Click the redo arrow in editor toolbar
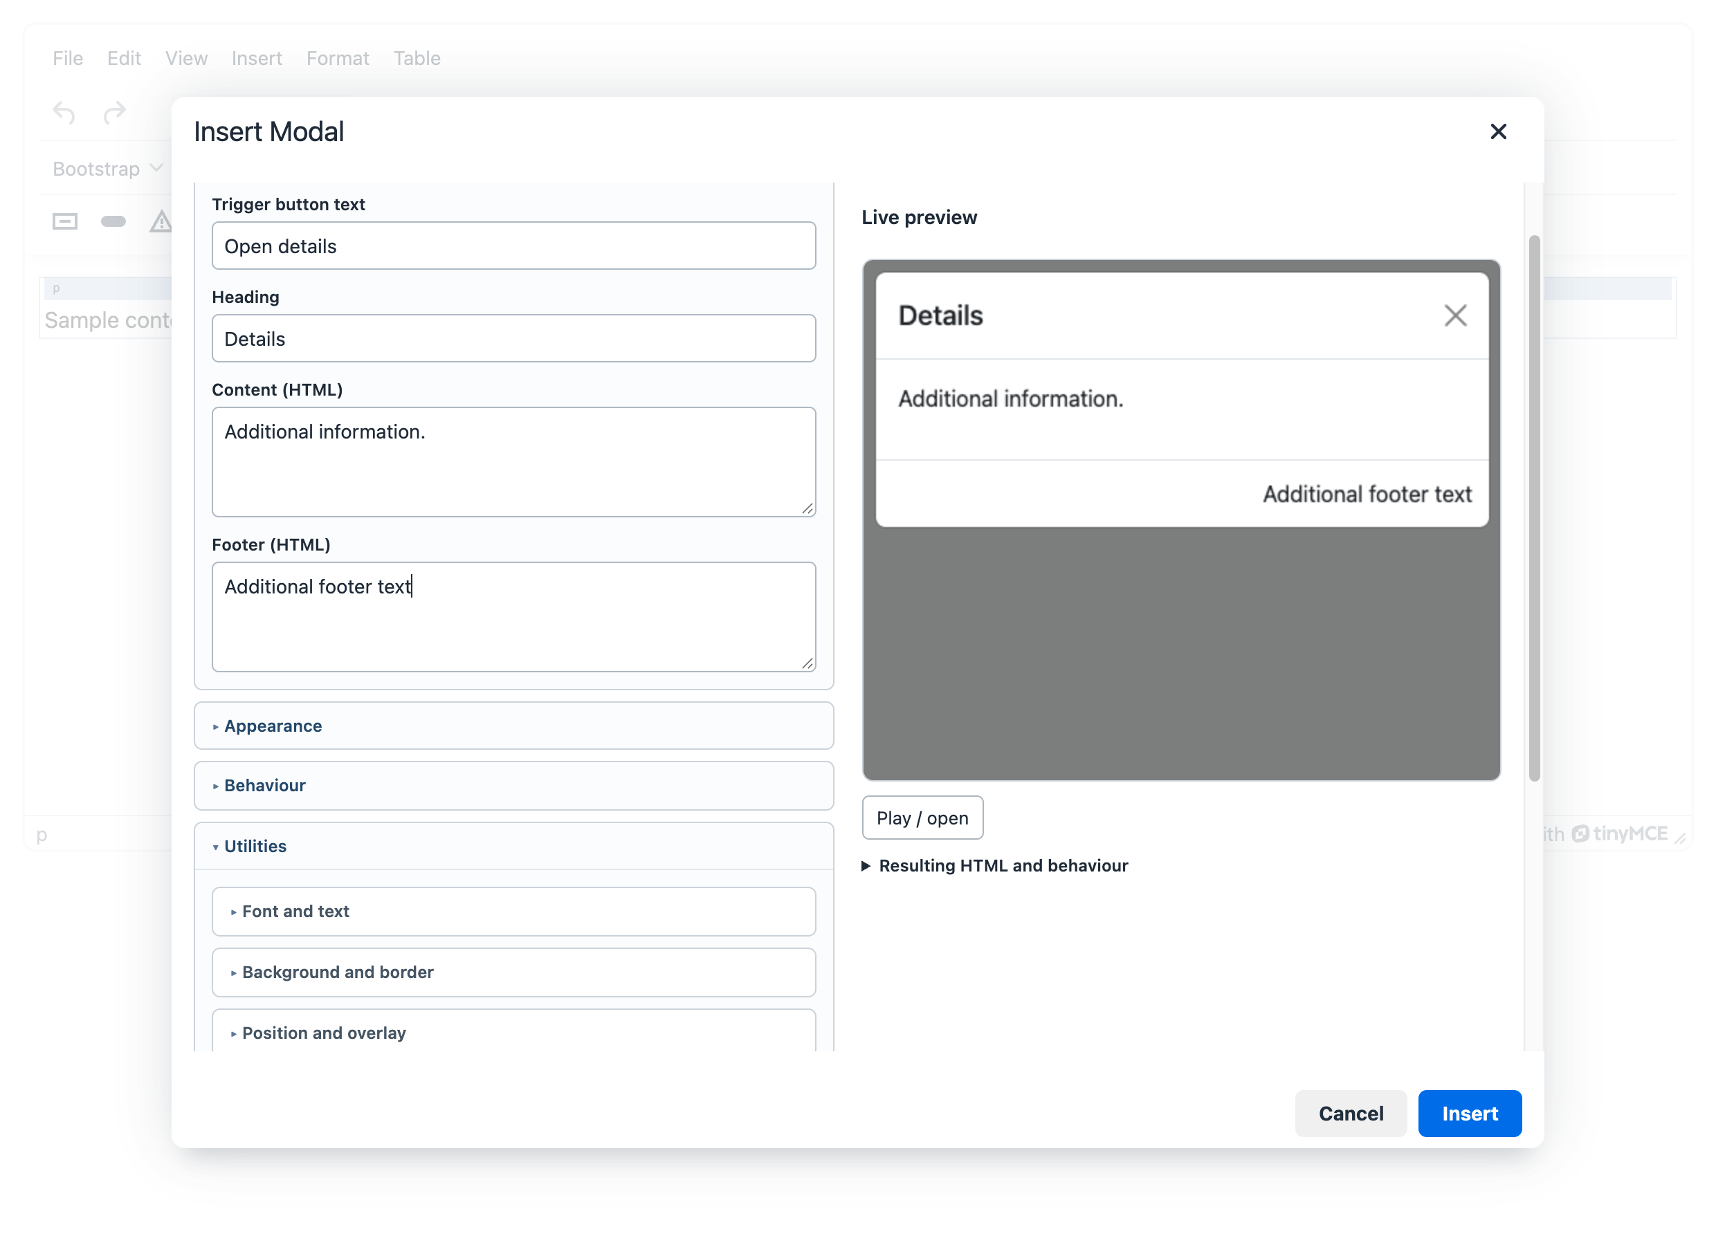1716x1245 pixels. point(114,113)
